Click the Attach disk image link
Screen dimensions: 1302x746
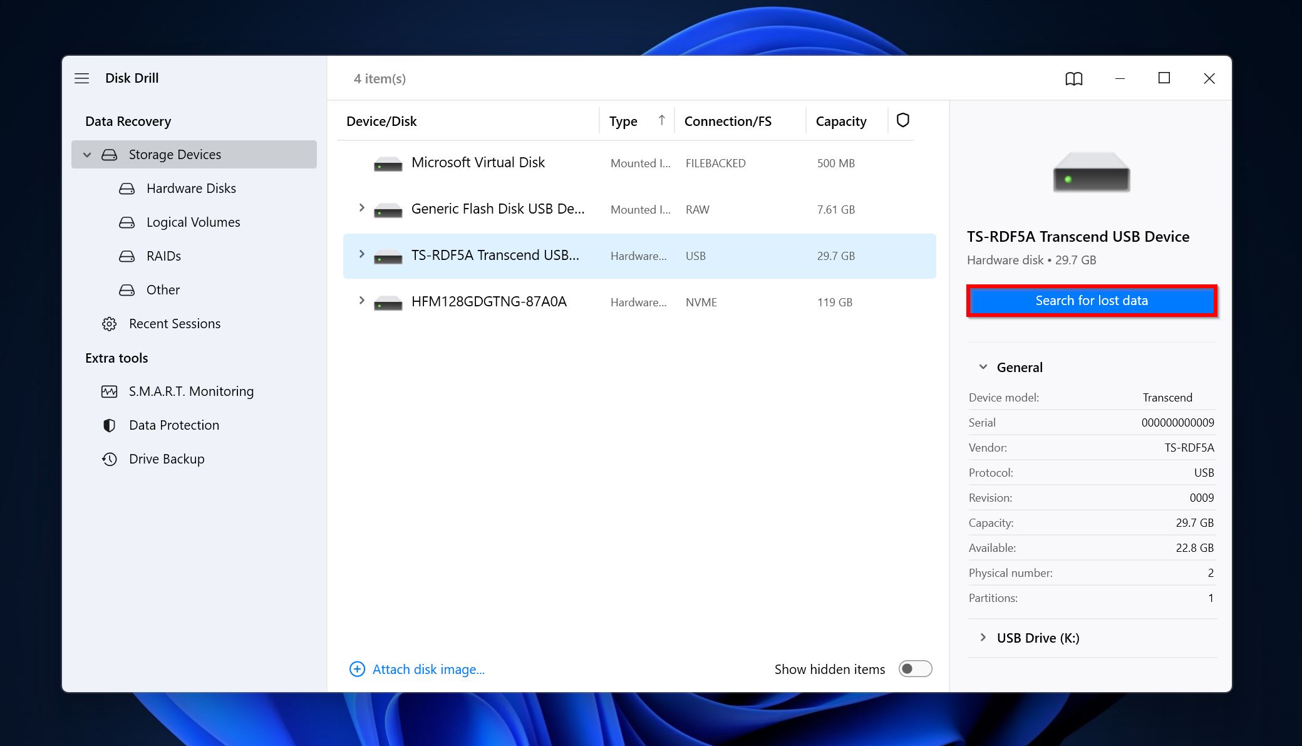[x=428, y=670]
